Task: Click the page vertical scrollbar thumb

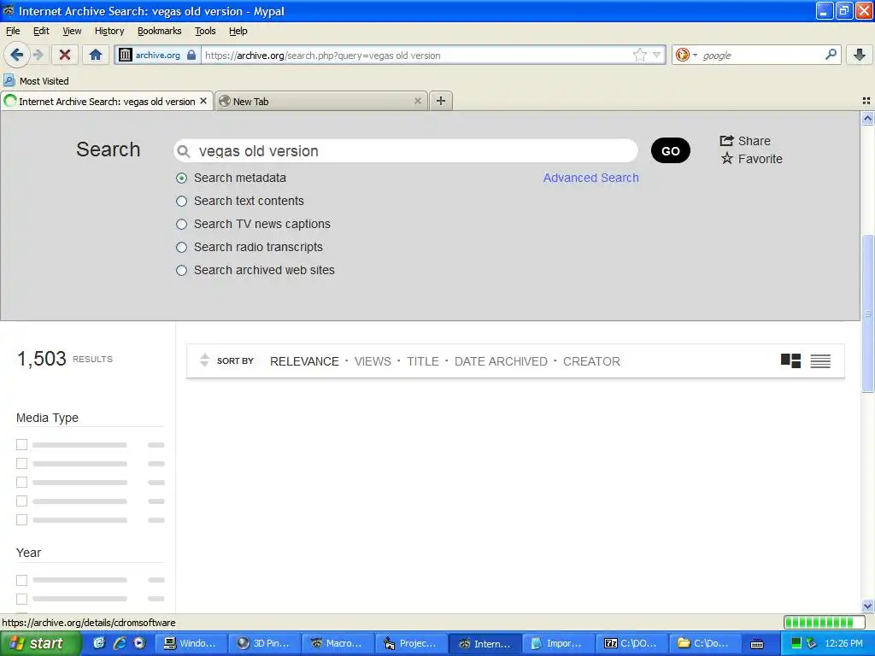Action: 867,313
